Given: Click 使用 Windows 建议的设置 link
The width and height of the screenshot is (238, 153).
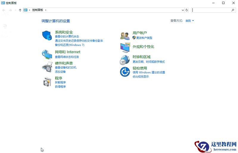Looking at the screenshot, I should (149, 72).
